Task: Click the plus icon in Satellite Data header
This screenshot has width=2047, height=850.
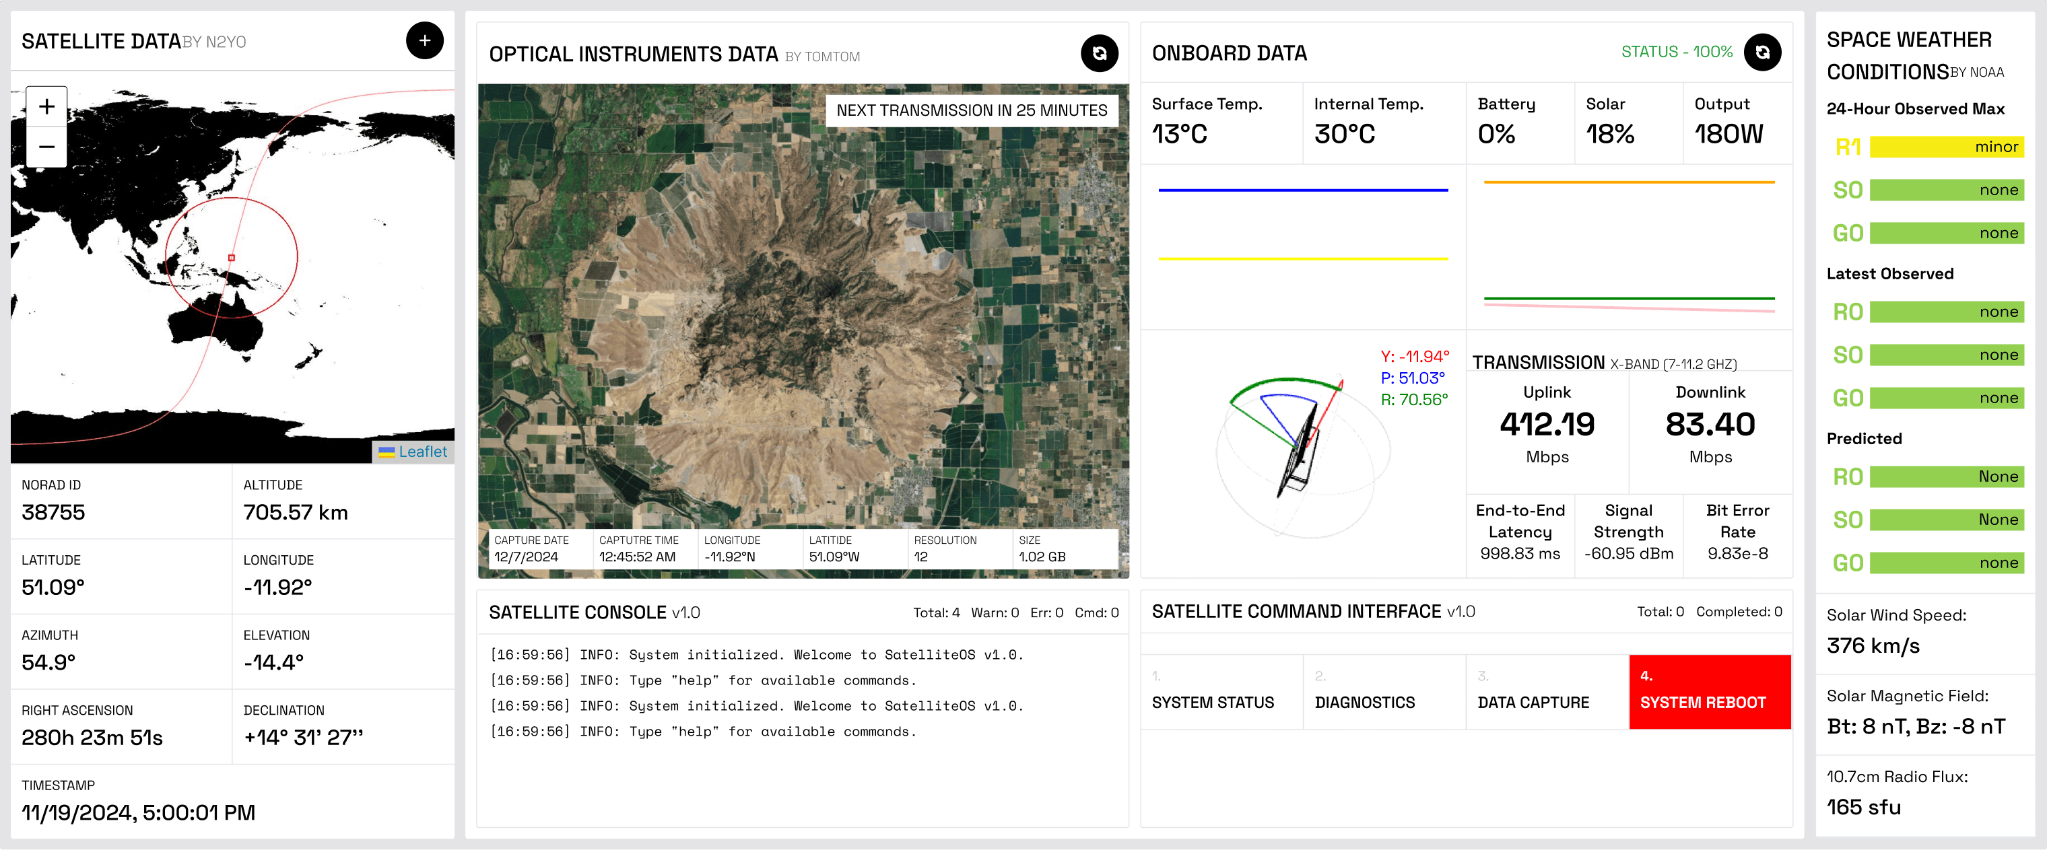Action: pyautogui.click(x=424, y=40)
